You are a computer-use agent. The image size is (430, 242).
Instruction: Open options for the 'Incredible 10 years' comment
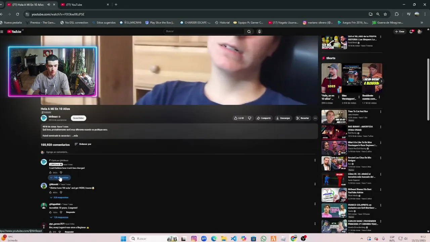click(315, 204)
